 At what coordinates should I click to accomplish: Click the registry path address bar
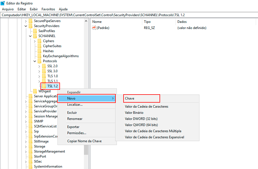(129, 15)
